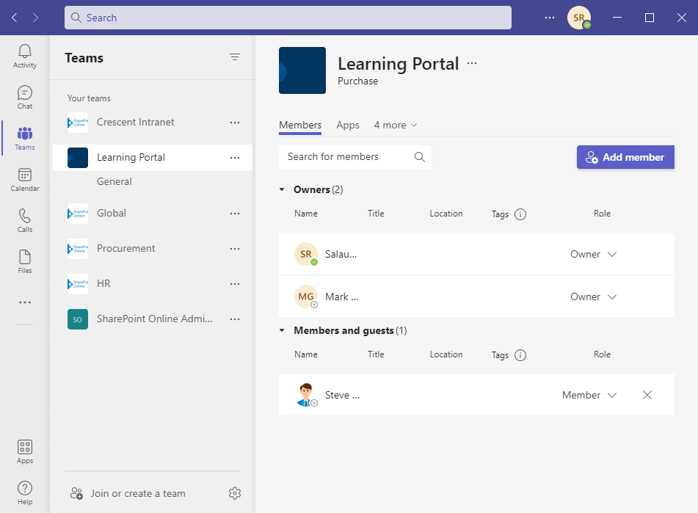The height and width of the screenshot is (513, 698).
Task: Click the Teams filter icon
Action: (235, 57)
